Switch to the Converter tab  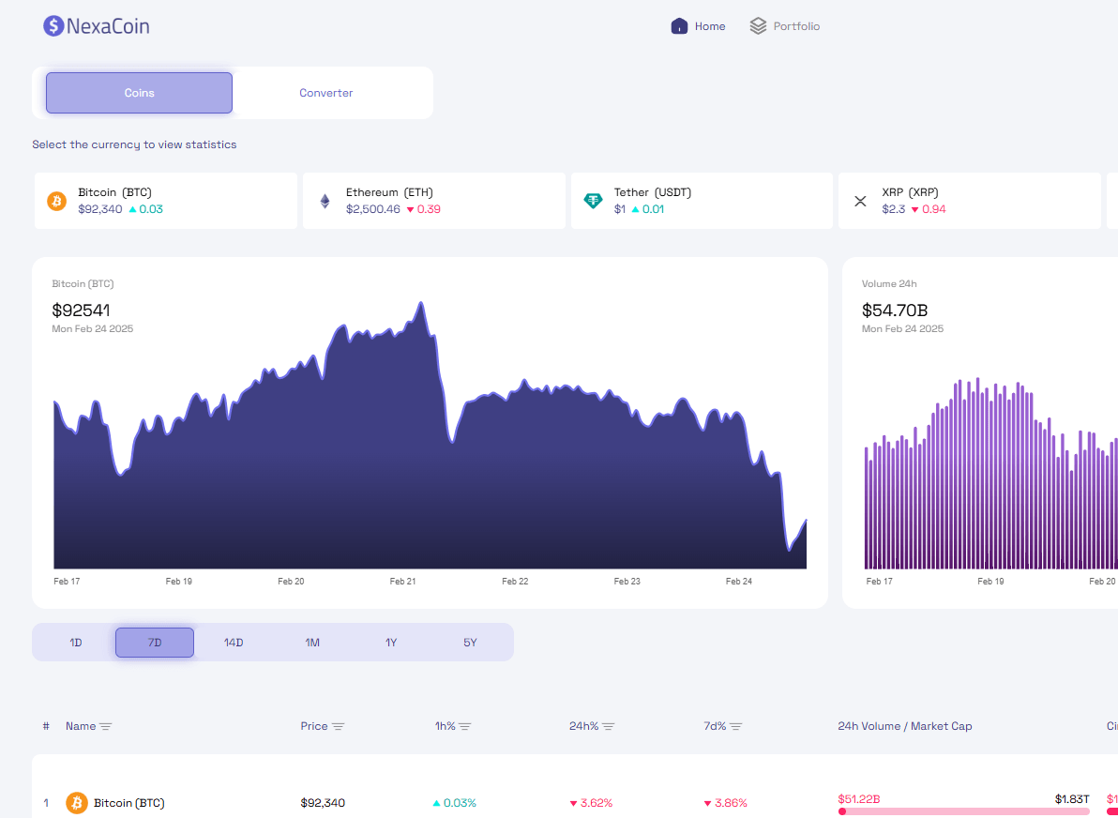[x=326, y=93]
